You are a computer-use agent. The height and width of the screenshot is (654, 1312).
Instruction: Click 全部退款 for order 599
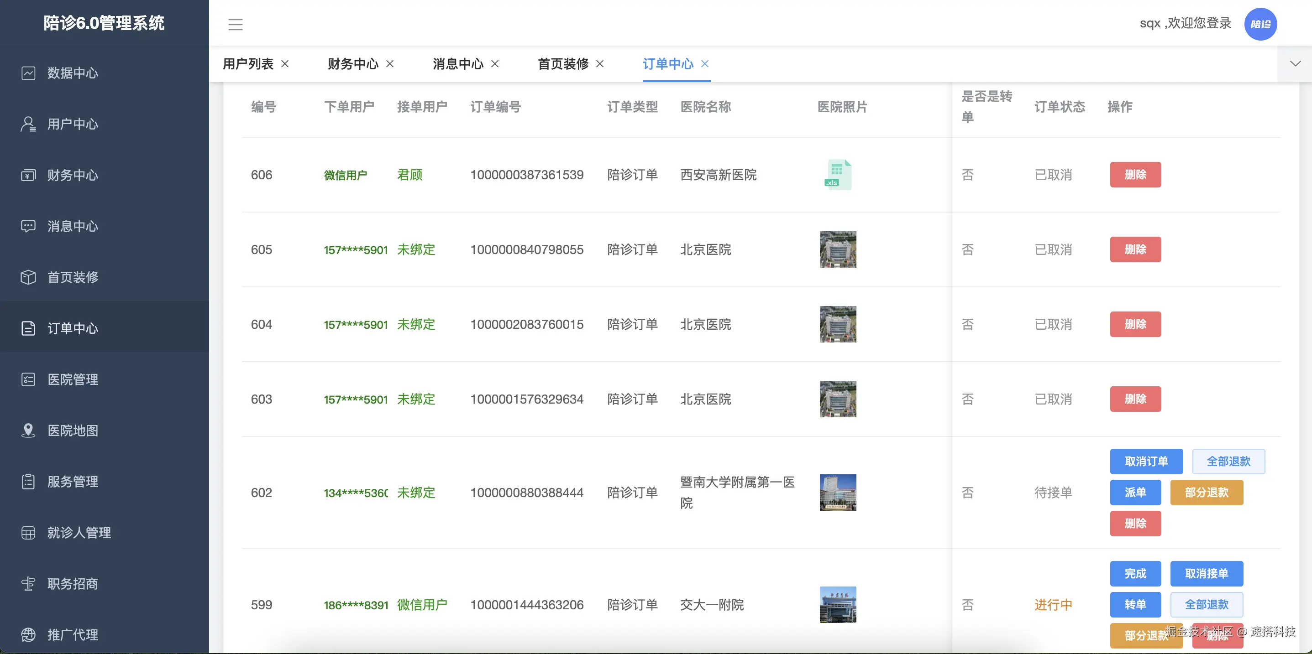(1207, 605)
